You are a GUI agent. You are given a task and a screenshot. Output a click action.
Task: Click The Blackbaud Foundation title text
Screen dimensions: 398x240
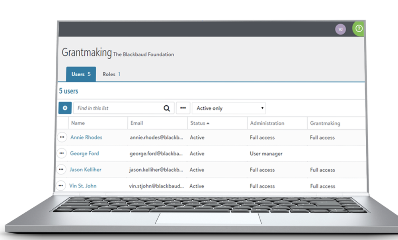pyautogui.click(x=143, y=54)
